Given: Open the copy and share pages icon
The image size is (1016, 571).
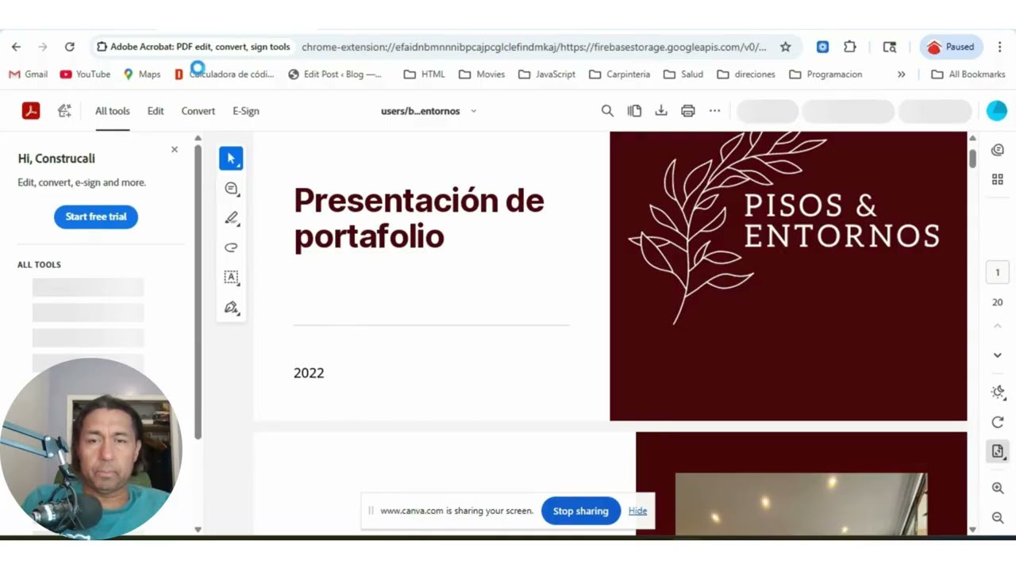Looking at the screenshot, I should (x=634, y=111).
